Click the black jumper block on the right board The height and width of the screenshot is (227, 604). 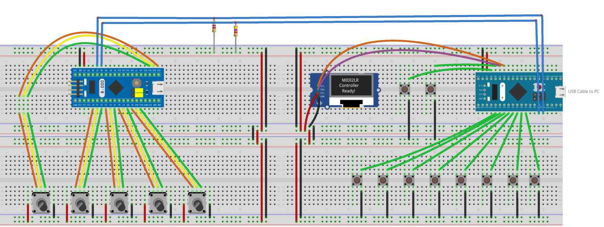pos(539,96)
